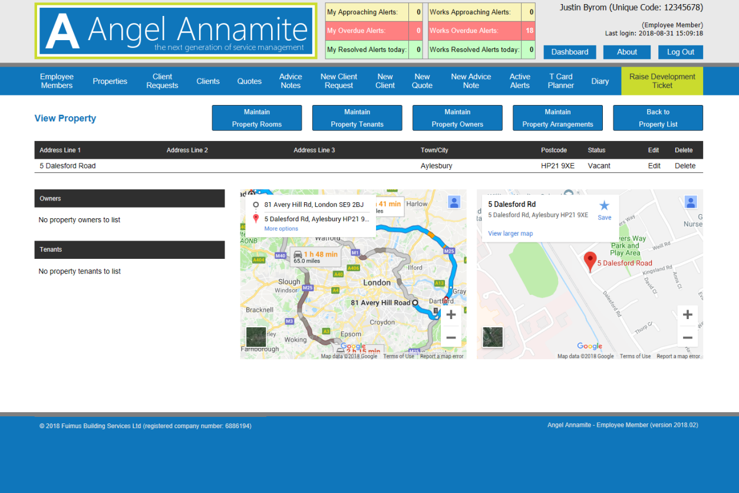Expand More options in directions card
The height and width of the screenshot is (493, 739).
[x=281, y=229]
